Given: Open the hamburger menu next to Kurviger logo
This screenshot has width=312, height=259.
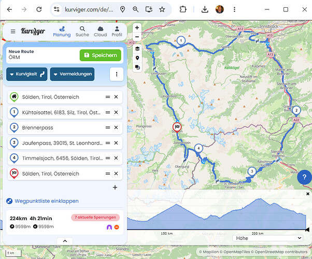Looking at the screenshot, I should point(13,32).
